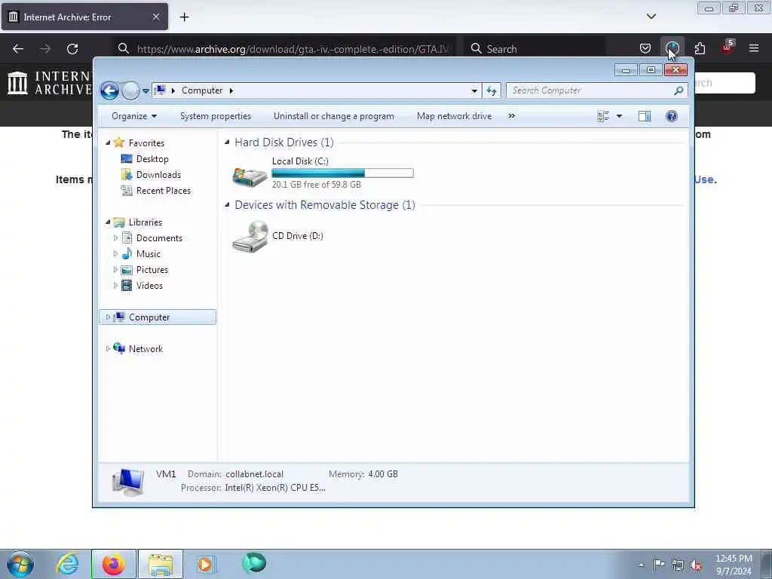Click the Firefox tab close X button

point(155,17)
